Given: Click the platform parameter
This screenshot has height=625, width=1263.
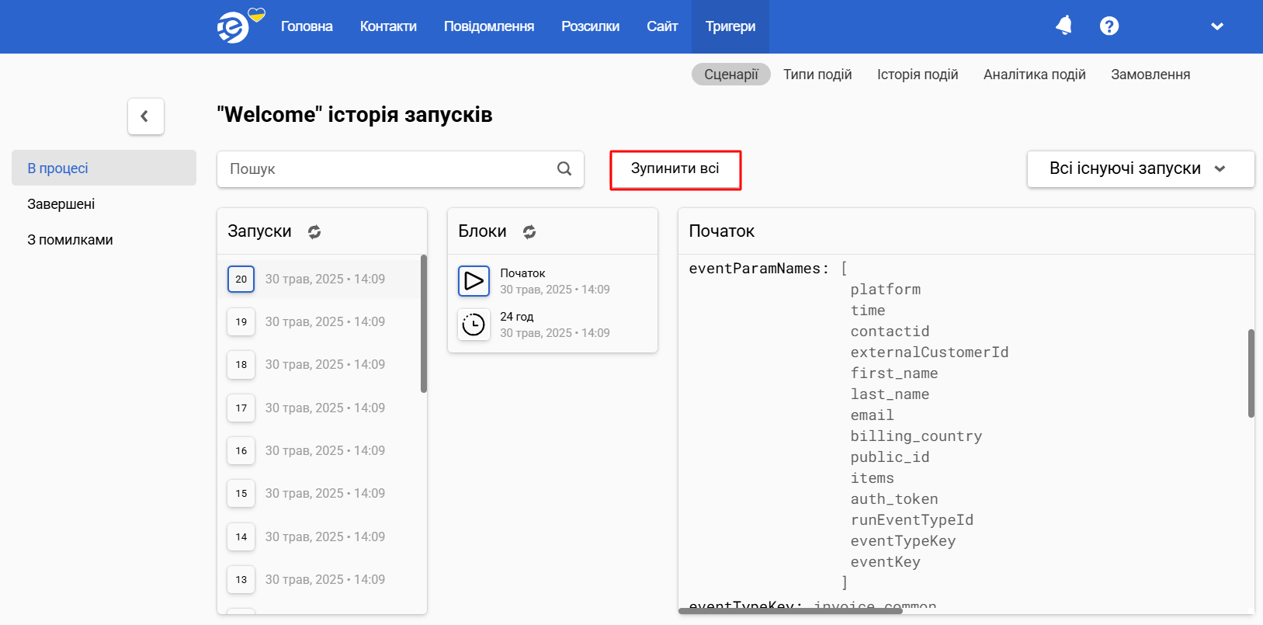Looking at the screenshot, I should [x=886, y=290].
